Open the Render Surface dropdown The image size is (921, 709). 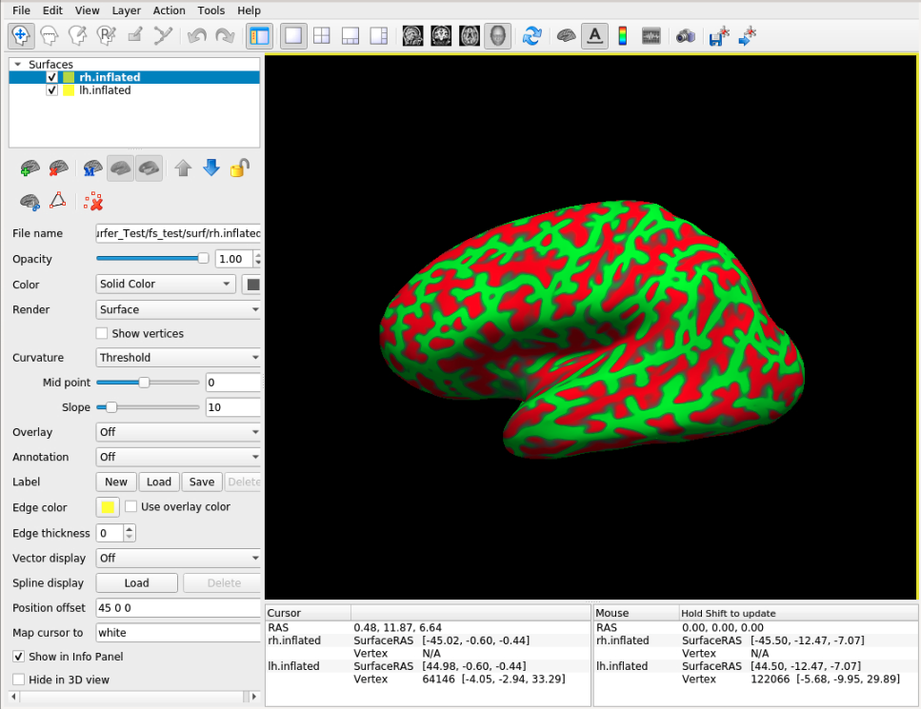[178, 309]
